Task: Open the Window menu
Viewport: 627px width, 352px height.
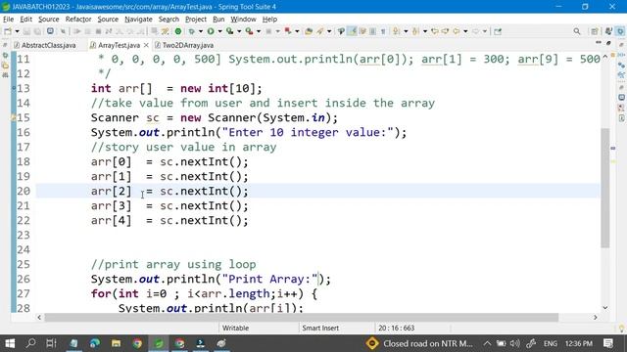Action: pyautogui.click(x=243, y=20)
